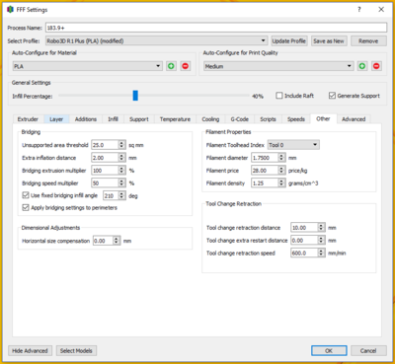Viewport: 395px width, 364px height.
Task: Step the Filament price spinner
Action: coord(281,171)
